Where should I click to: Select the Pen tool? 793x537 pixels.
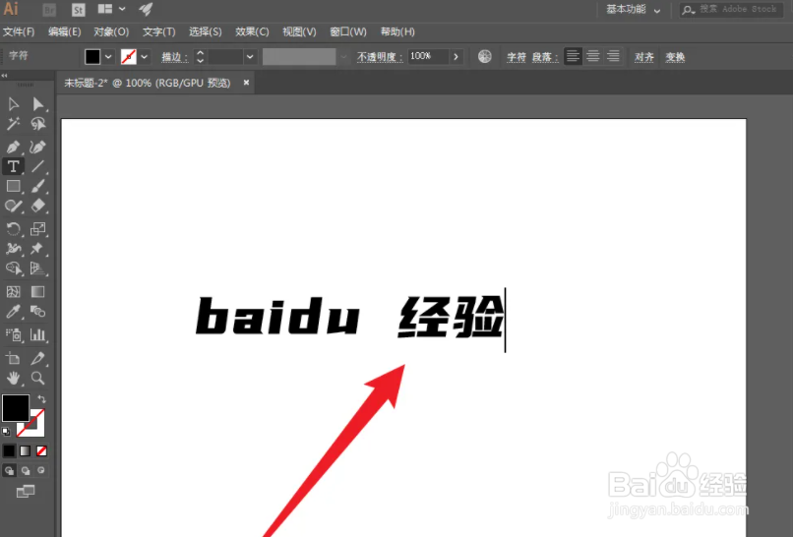point(14,147)
